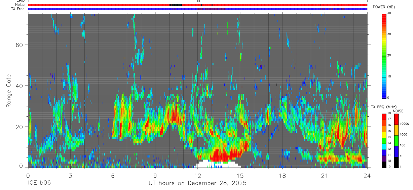This screenshot has width=413, height=190.
Task: Select the 20 tick on POWER color scale
Action: (x=390, y=55)
